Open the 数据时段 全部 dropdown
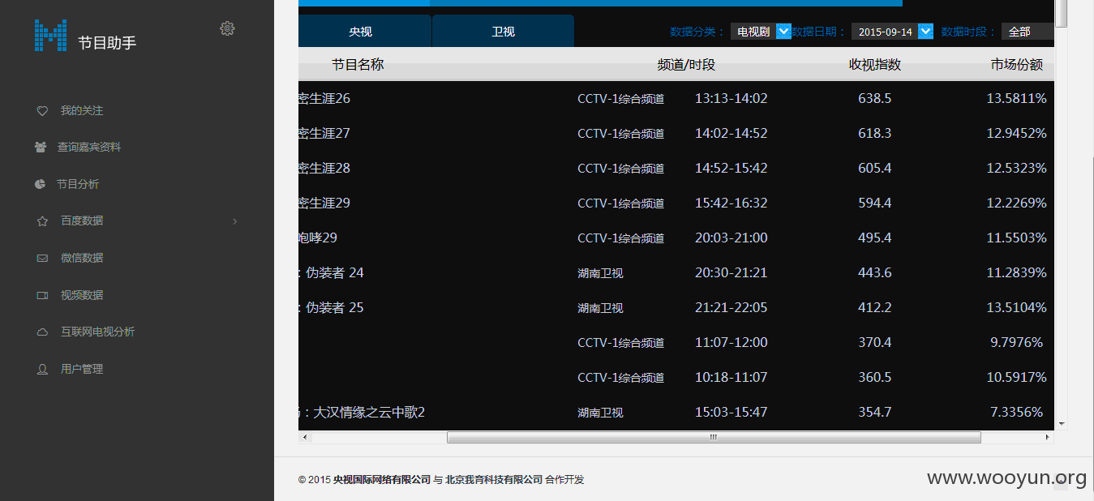 (1028, 32)
